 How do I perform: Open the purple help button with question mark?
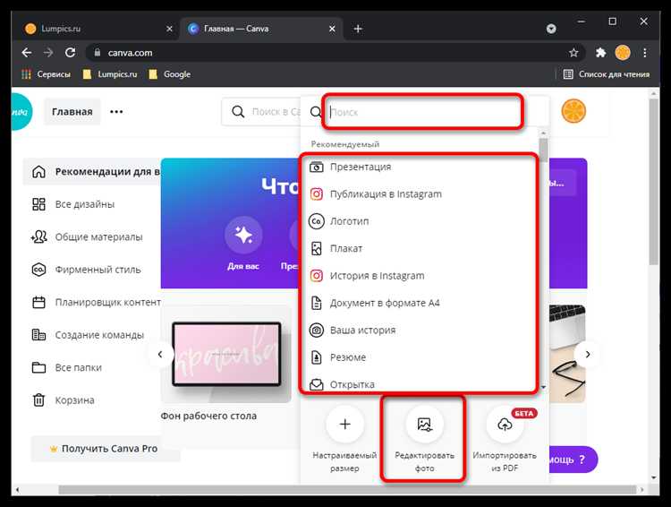click(573, 460)
